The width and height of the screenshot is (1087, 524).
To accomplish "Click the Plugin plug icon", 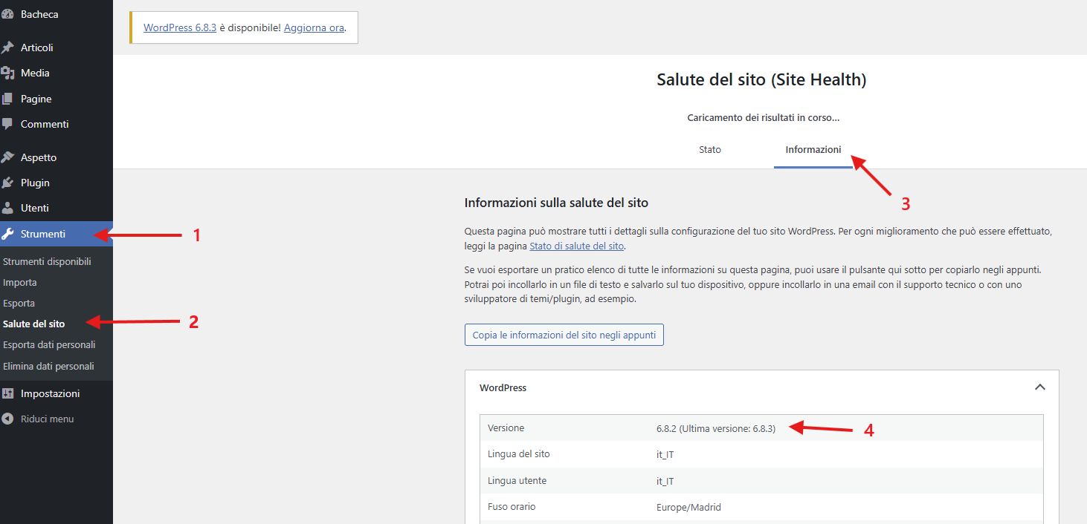I will (x=8, y=183).
